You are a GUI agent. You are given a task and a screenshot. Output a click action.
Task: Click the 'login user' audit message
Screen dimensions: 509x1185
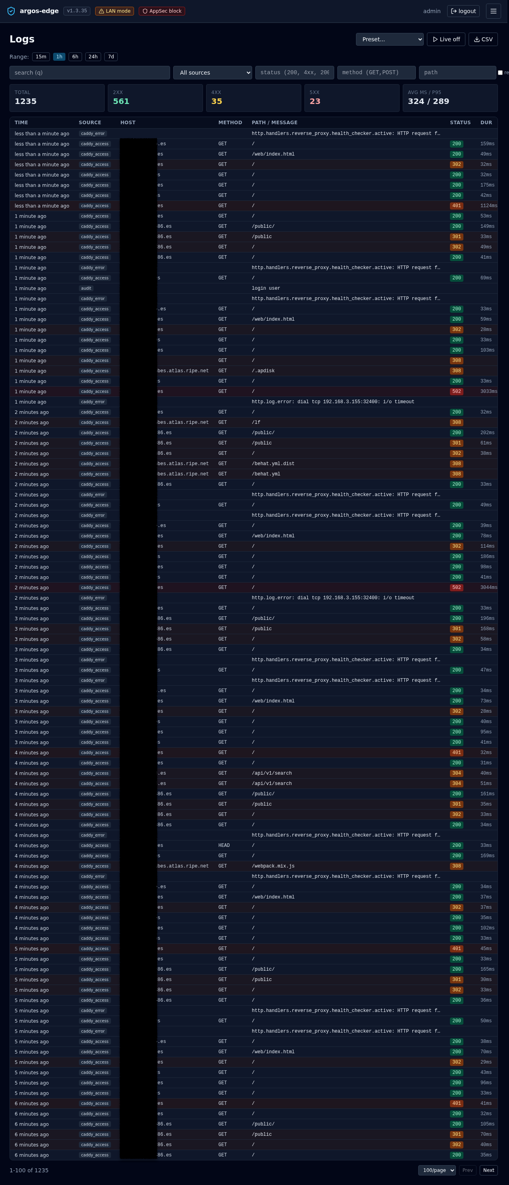tap(266, 289)
